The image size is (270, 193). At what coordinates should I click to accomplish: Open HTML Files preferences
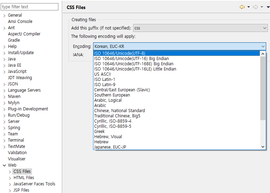(24, 177)
